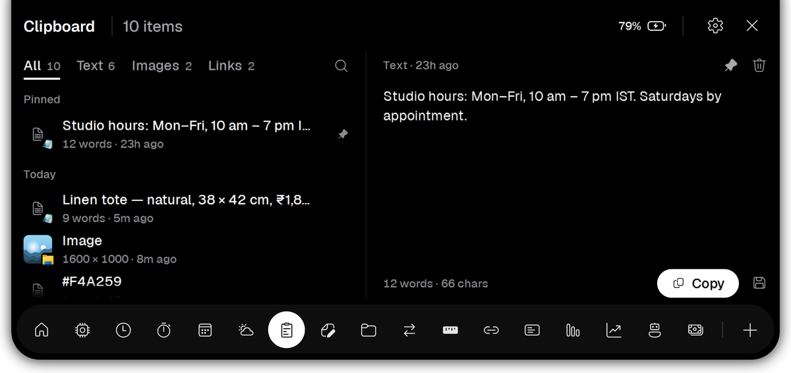Image resolution: width=791 pixels, height=373 pixels.
Task: Open the ruler measurement widget
Action: point(450,330)
